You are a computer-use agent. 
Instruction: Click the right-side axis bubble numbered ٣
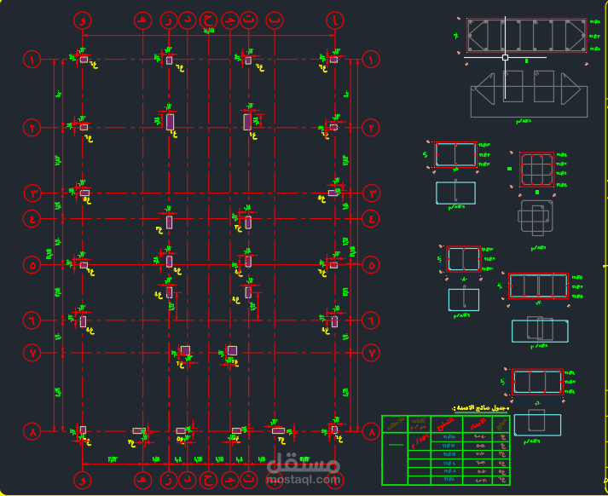(372, 193)
